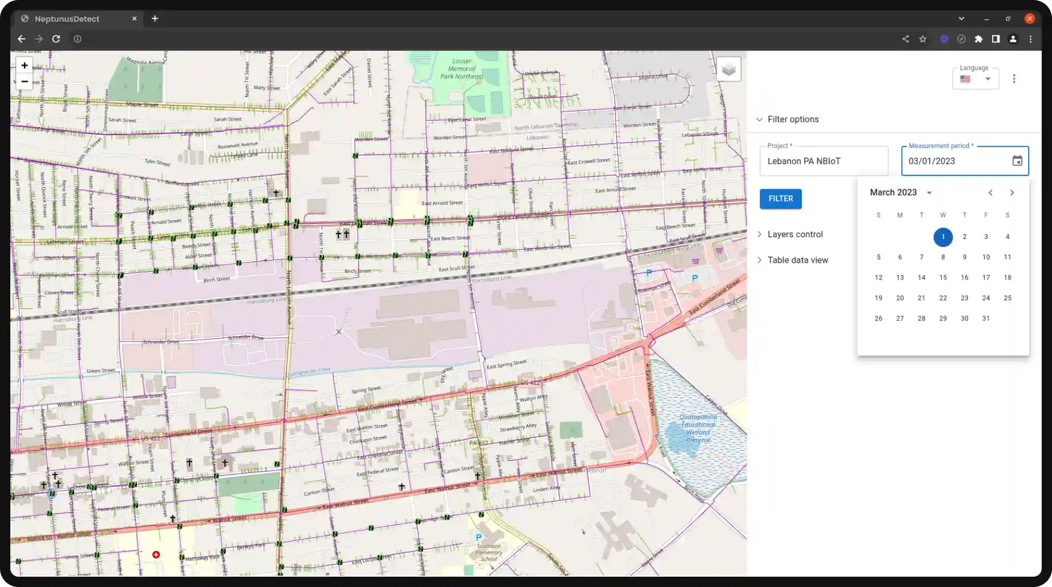This screenshot has width=1052, height=587.
Task: Select March 15 in the calendar
Action: click(943, 278)
